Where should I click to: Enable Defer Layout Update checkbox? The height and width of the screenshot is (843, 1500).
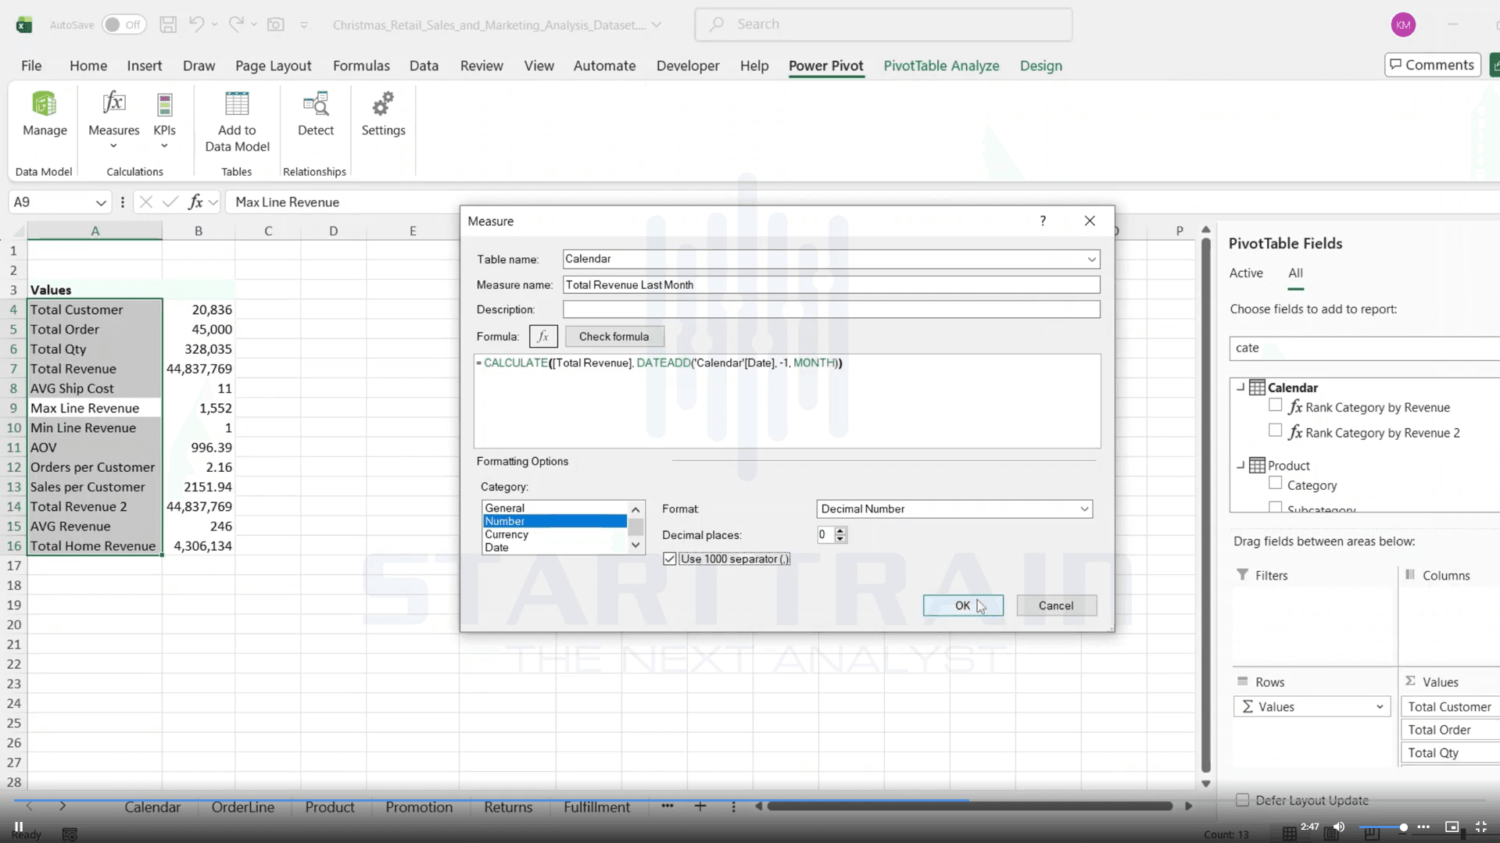point(1242,800)
